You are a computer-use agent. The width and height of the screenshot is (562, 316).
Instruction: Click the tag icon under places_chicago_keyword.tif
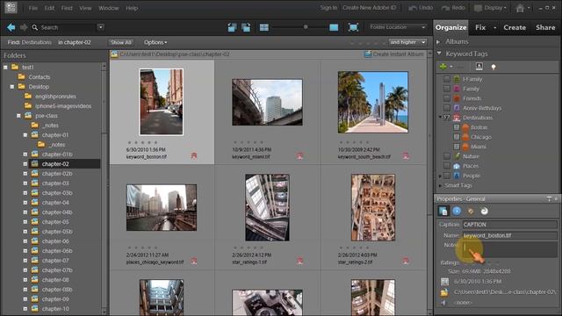pos(194,261)
